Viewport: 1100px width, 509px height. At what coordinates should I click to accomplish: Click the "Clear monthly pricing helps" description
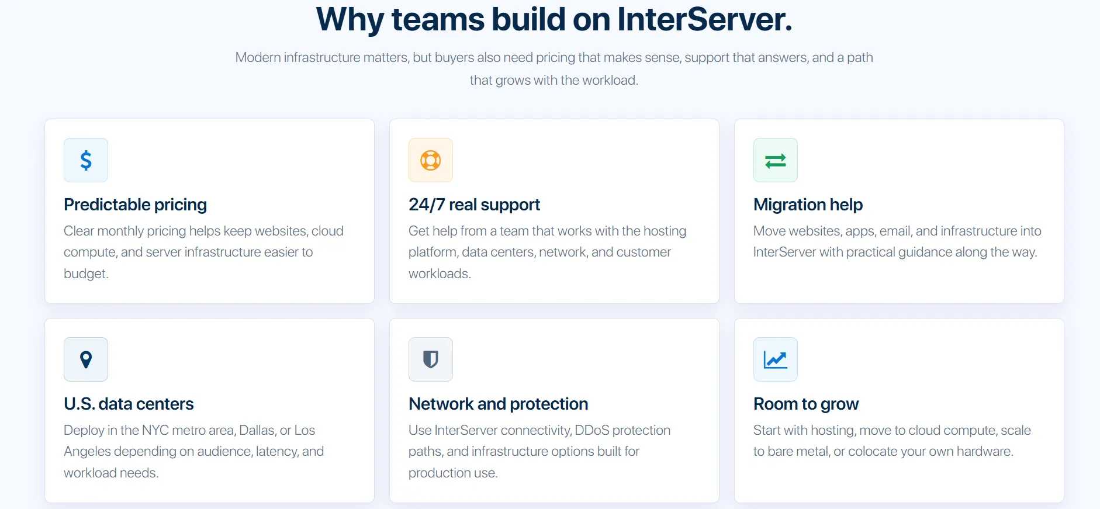(x=203, y=252)
